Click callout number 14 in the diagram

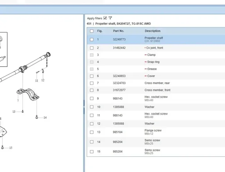45,118
